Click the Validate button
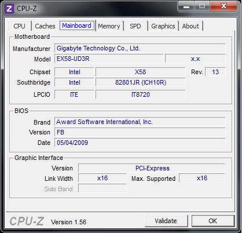242x233 pixels. pyautogui.click(x=166, y=221)
